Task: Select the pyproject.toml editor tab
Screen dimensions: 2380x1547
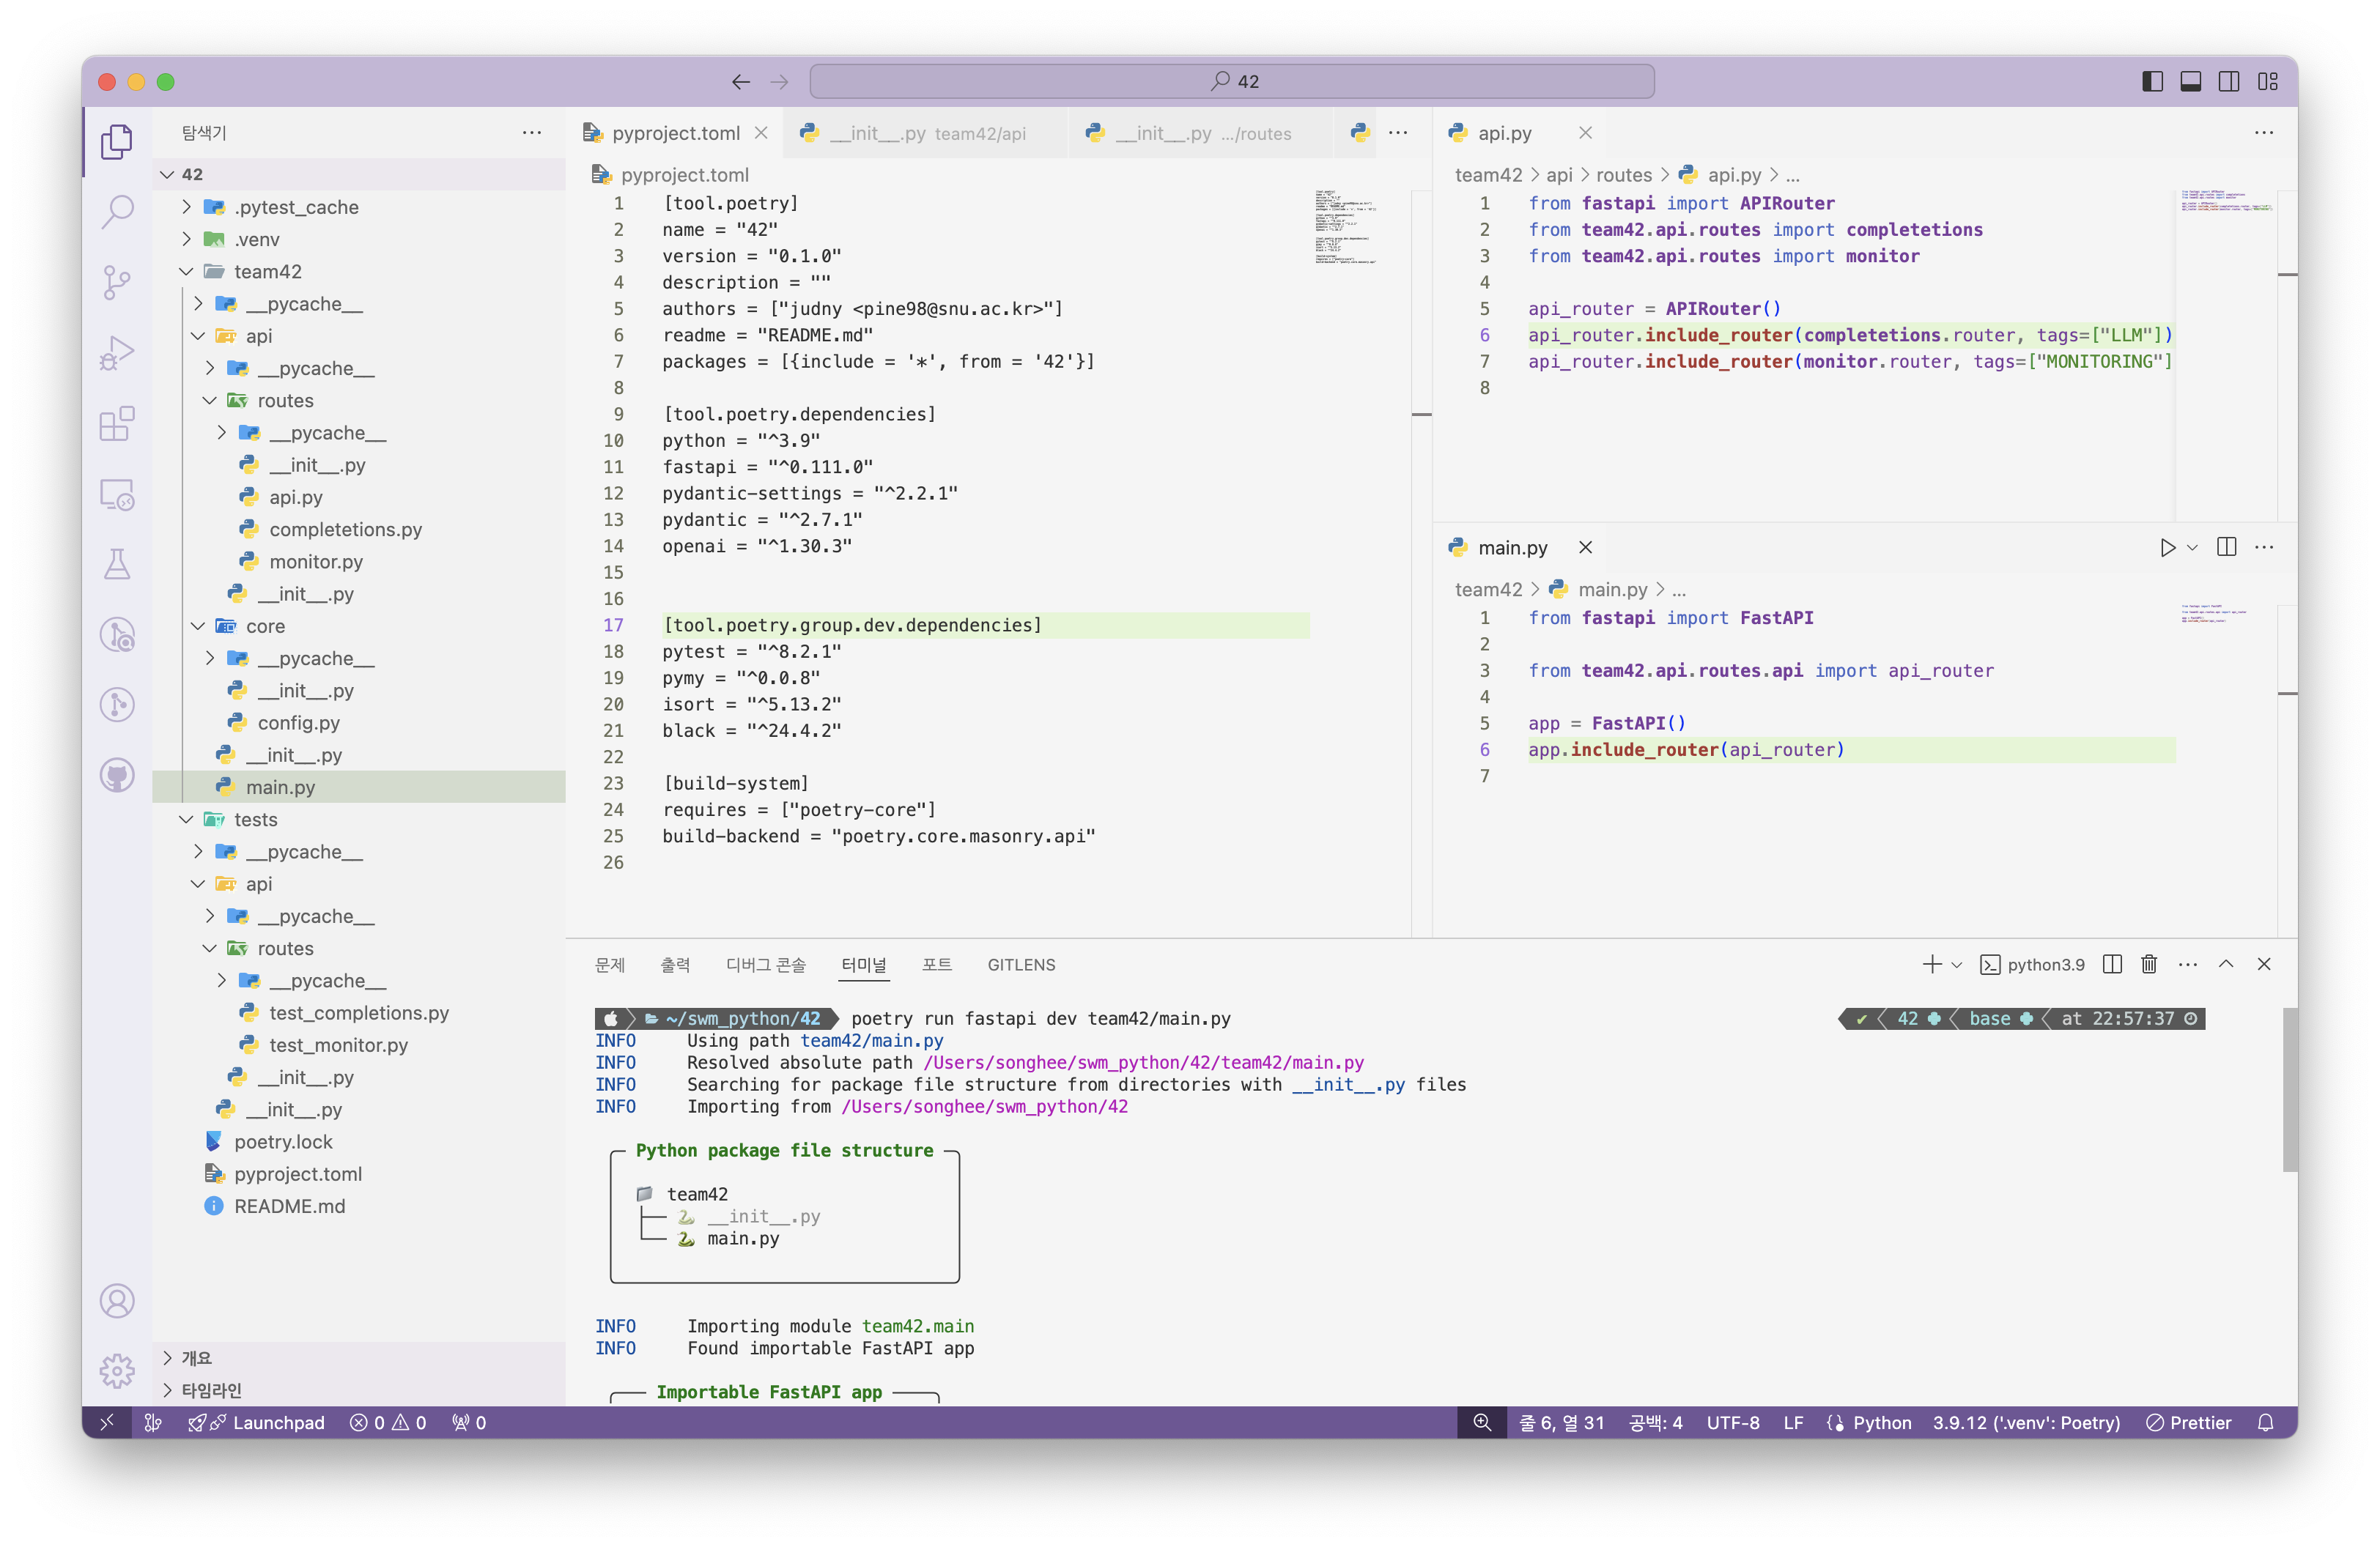Action: coord(675,133)
